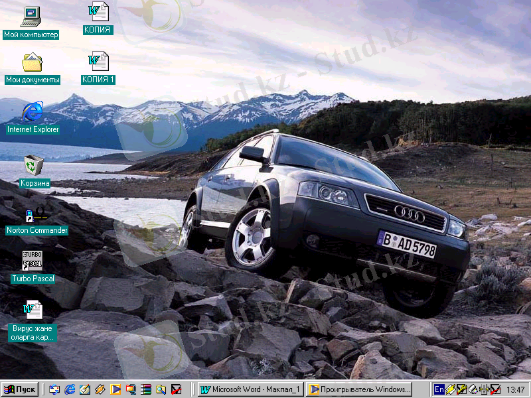Screen dimensions: 531x398
Task: Open the Корзина recycle bin
Action: click(x=32, y=165)
